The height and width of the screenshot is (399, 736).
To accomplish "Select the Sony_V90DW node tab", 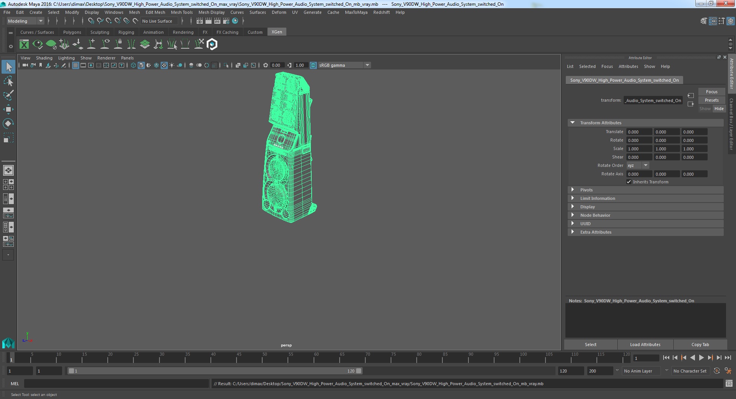I will [x=624, y=80].
